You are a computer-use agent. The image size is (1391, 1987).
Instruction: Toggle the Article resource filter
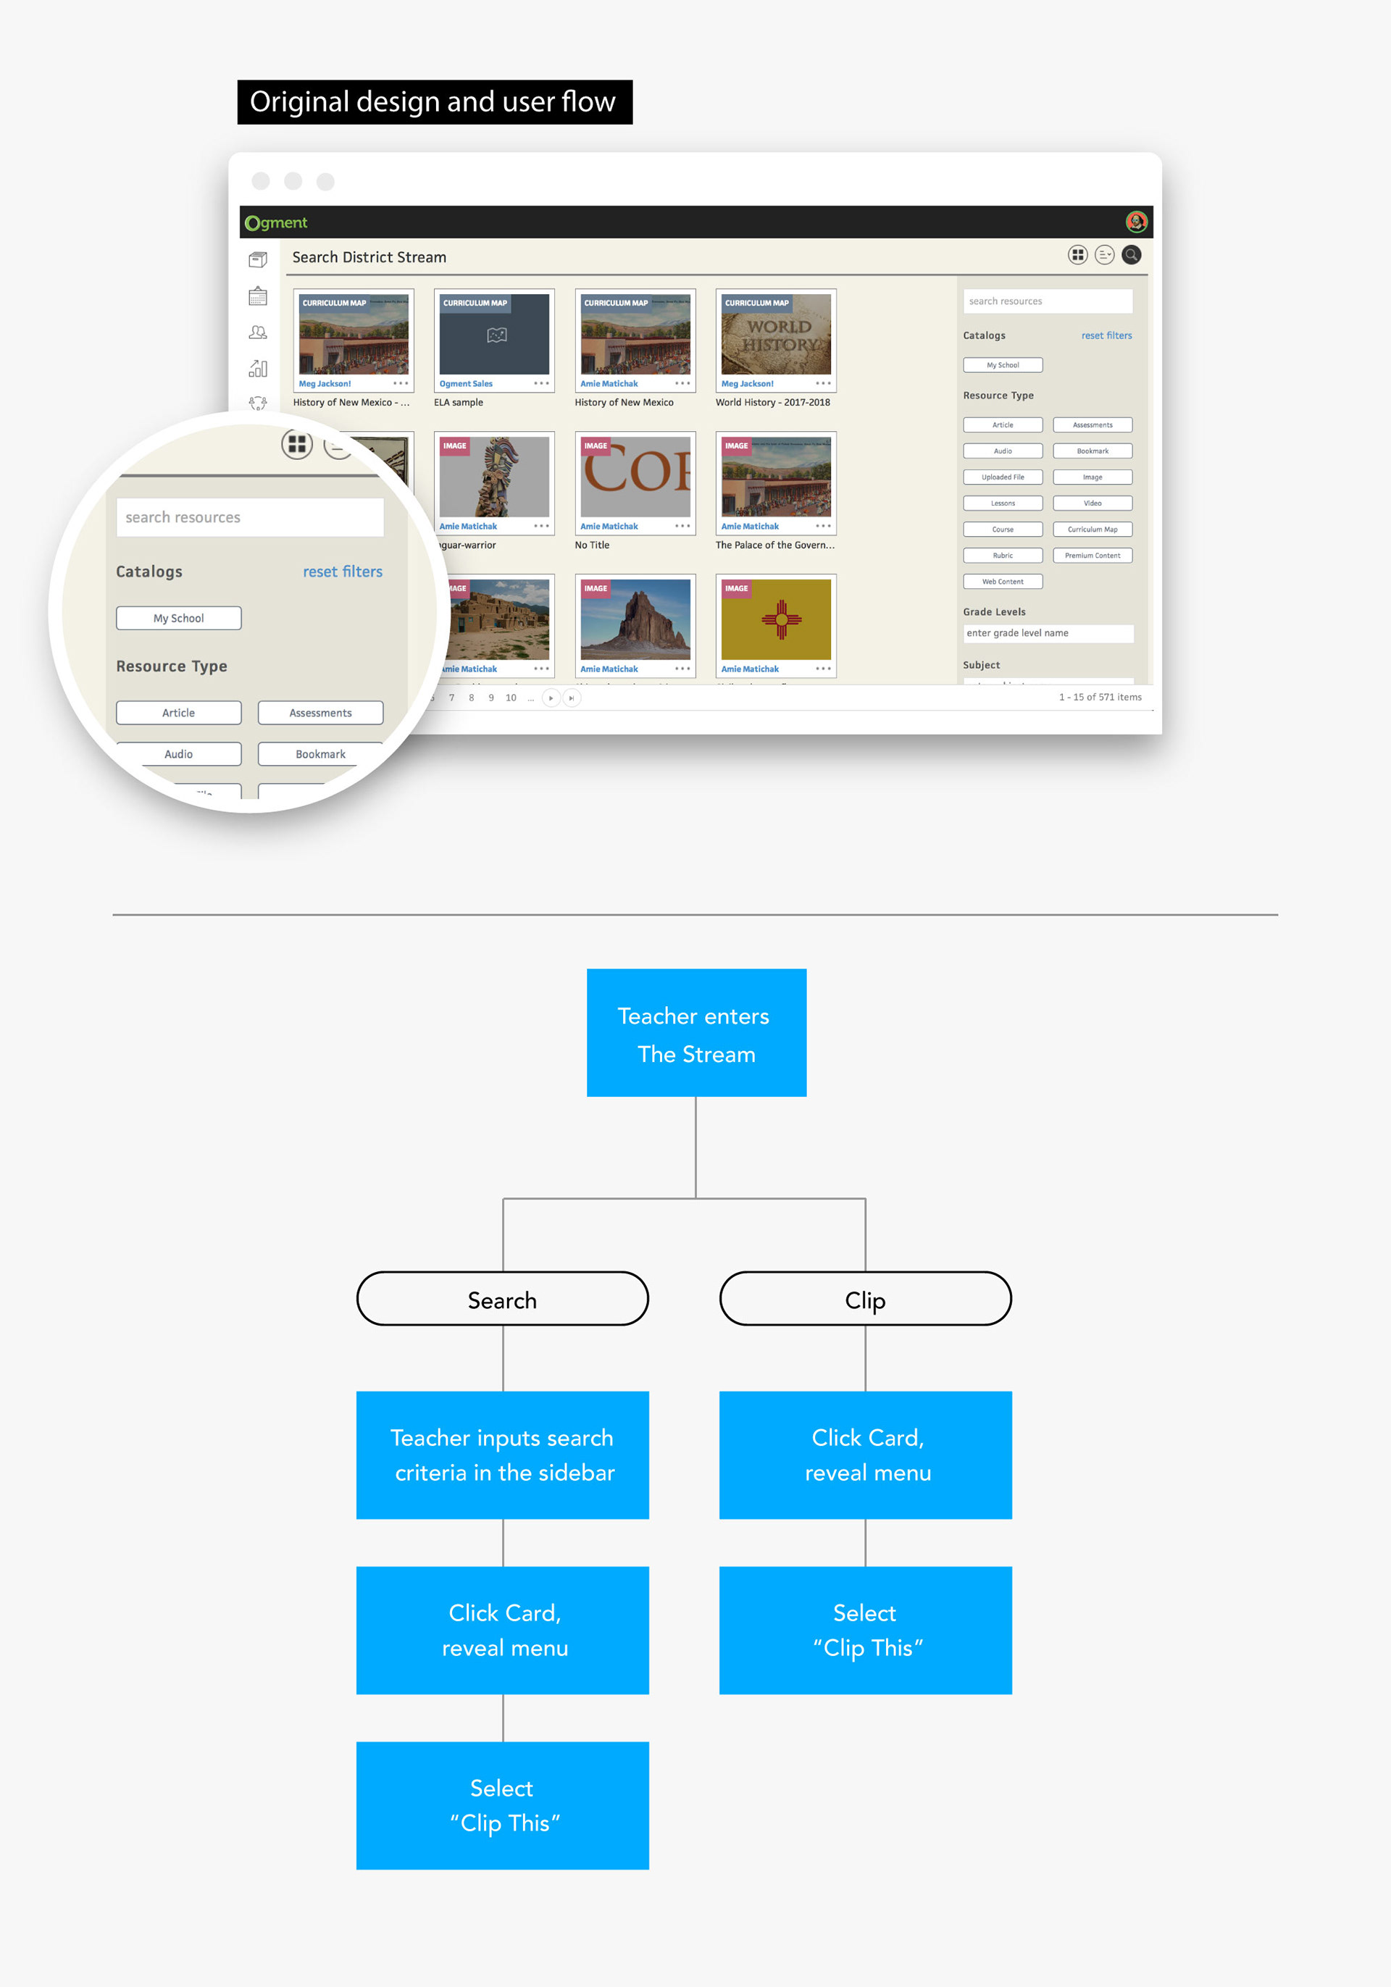[1003, 425]
